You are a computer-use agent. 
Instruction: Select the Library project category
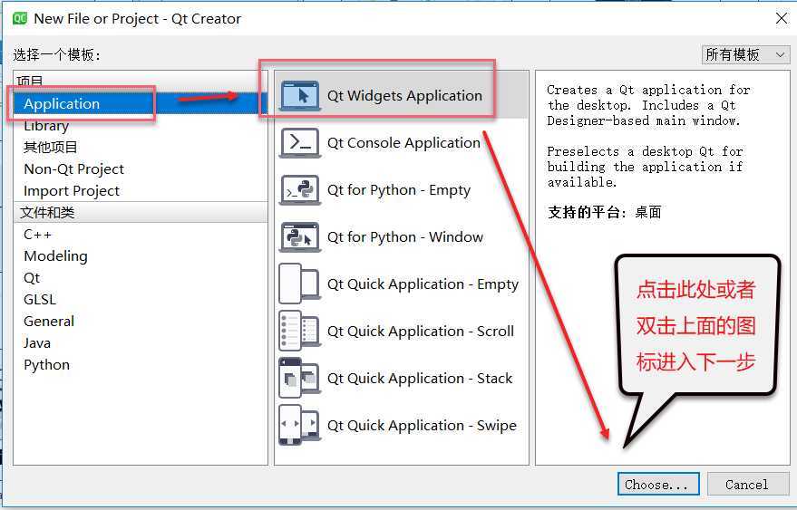pyautogui.click(x=141, y=126)
